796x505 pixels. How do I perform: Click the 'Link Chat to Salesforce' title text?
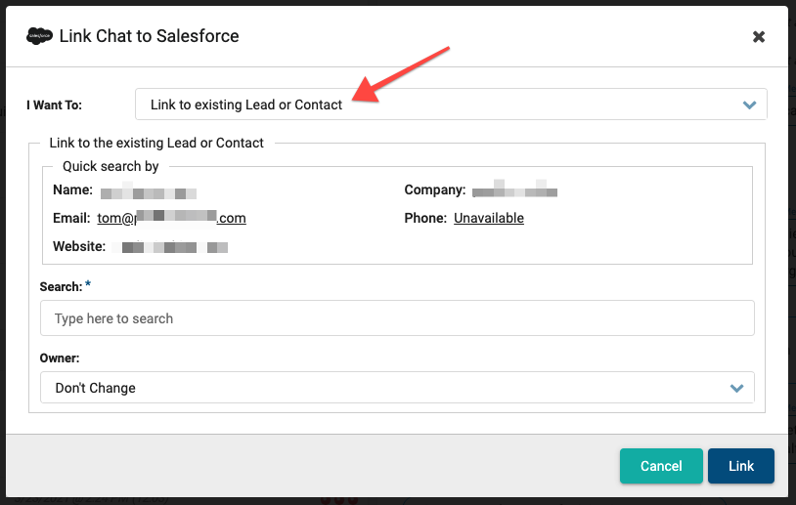(149, 36)
